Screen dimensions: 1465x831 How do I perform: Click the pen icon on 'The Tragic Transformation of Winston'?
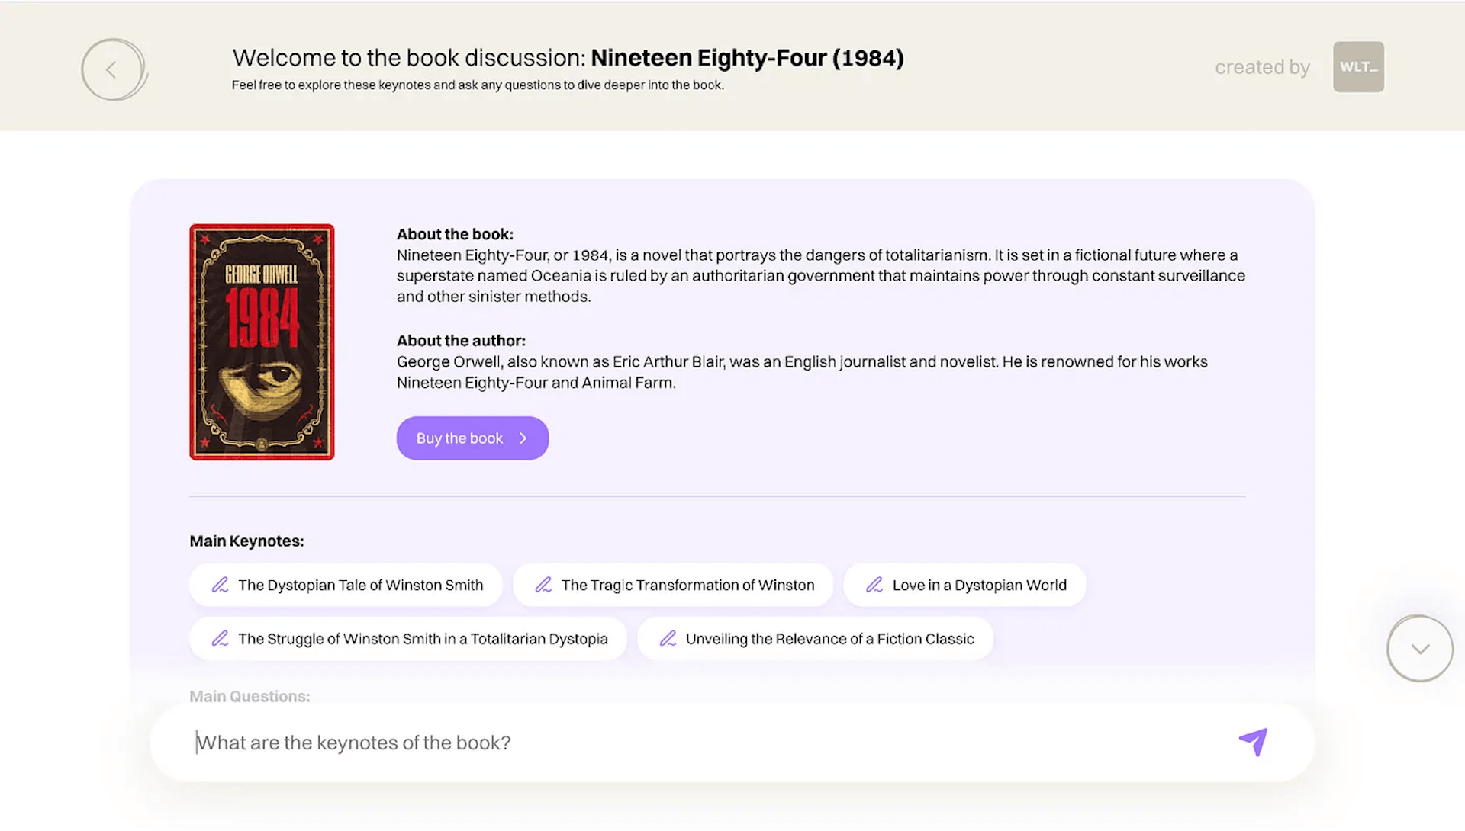[544, 584]
